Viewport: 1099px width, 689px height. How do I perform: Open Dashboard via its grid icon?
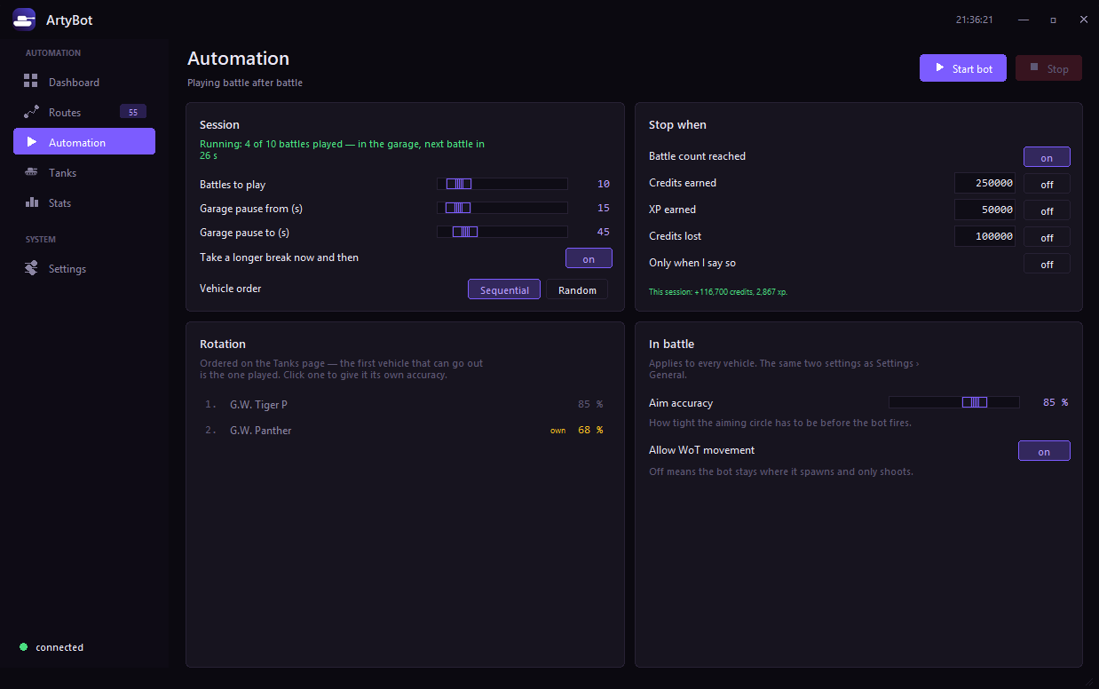click(x=31, y=82)
